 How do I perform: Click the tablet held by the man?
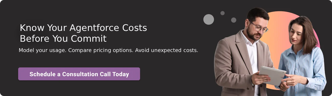(272, 75)
